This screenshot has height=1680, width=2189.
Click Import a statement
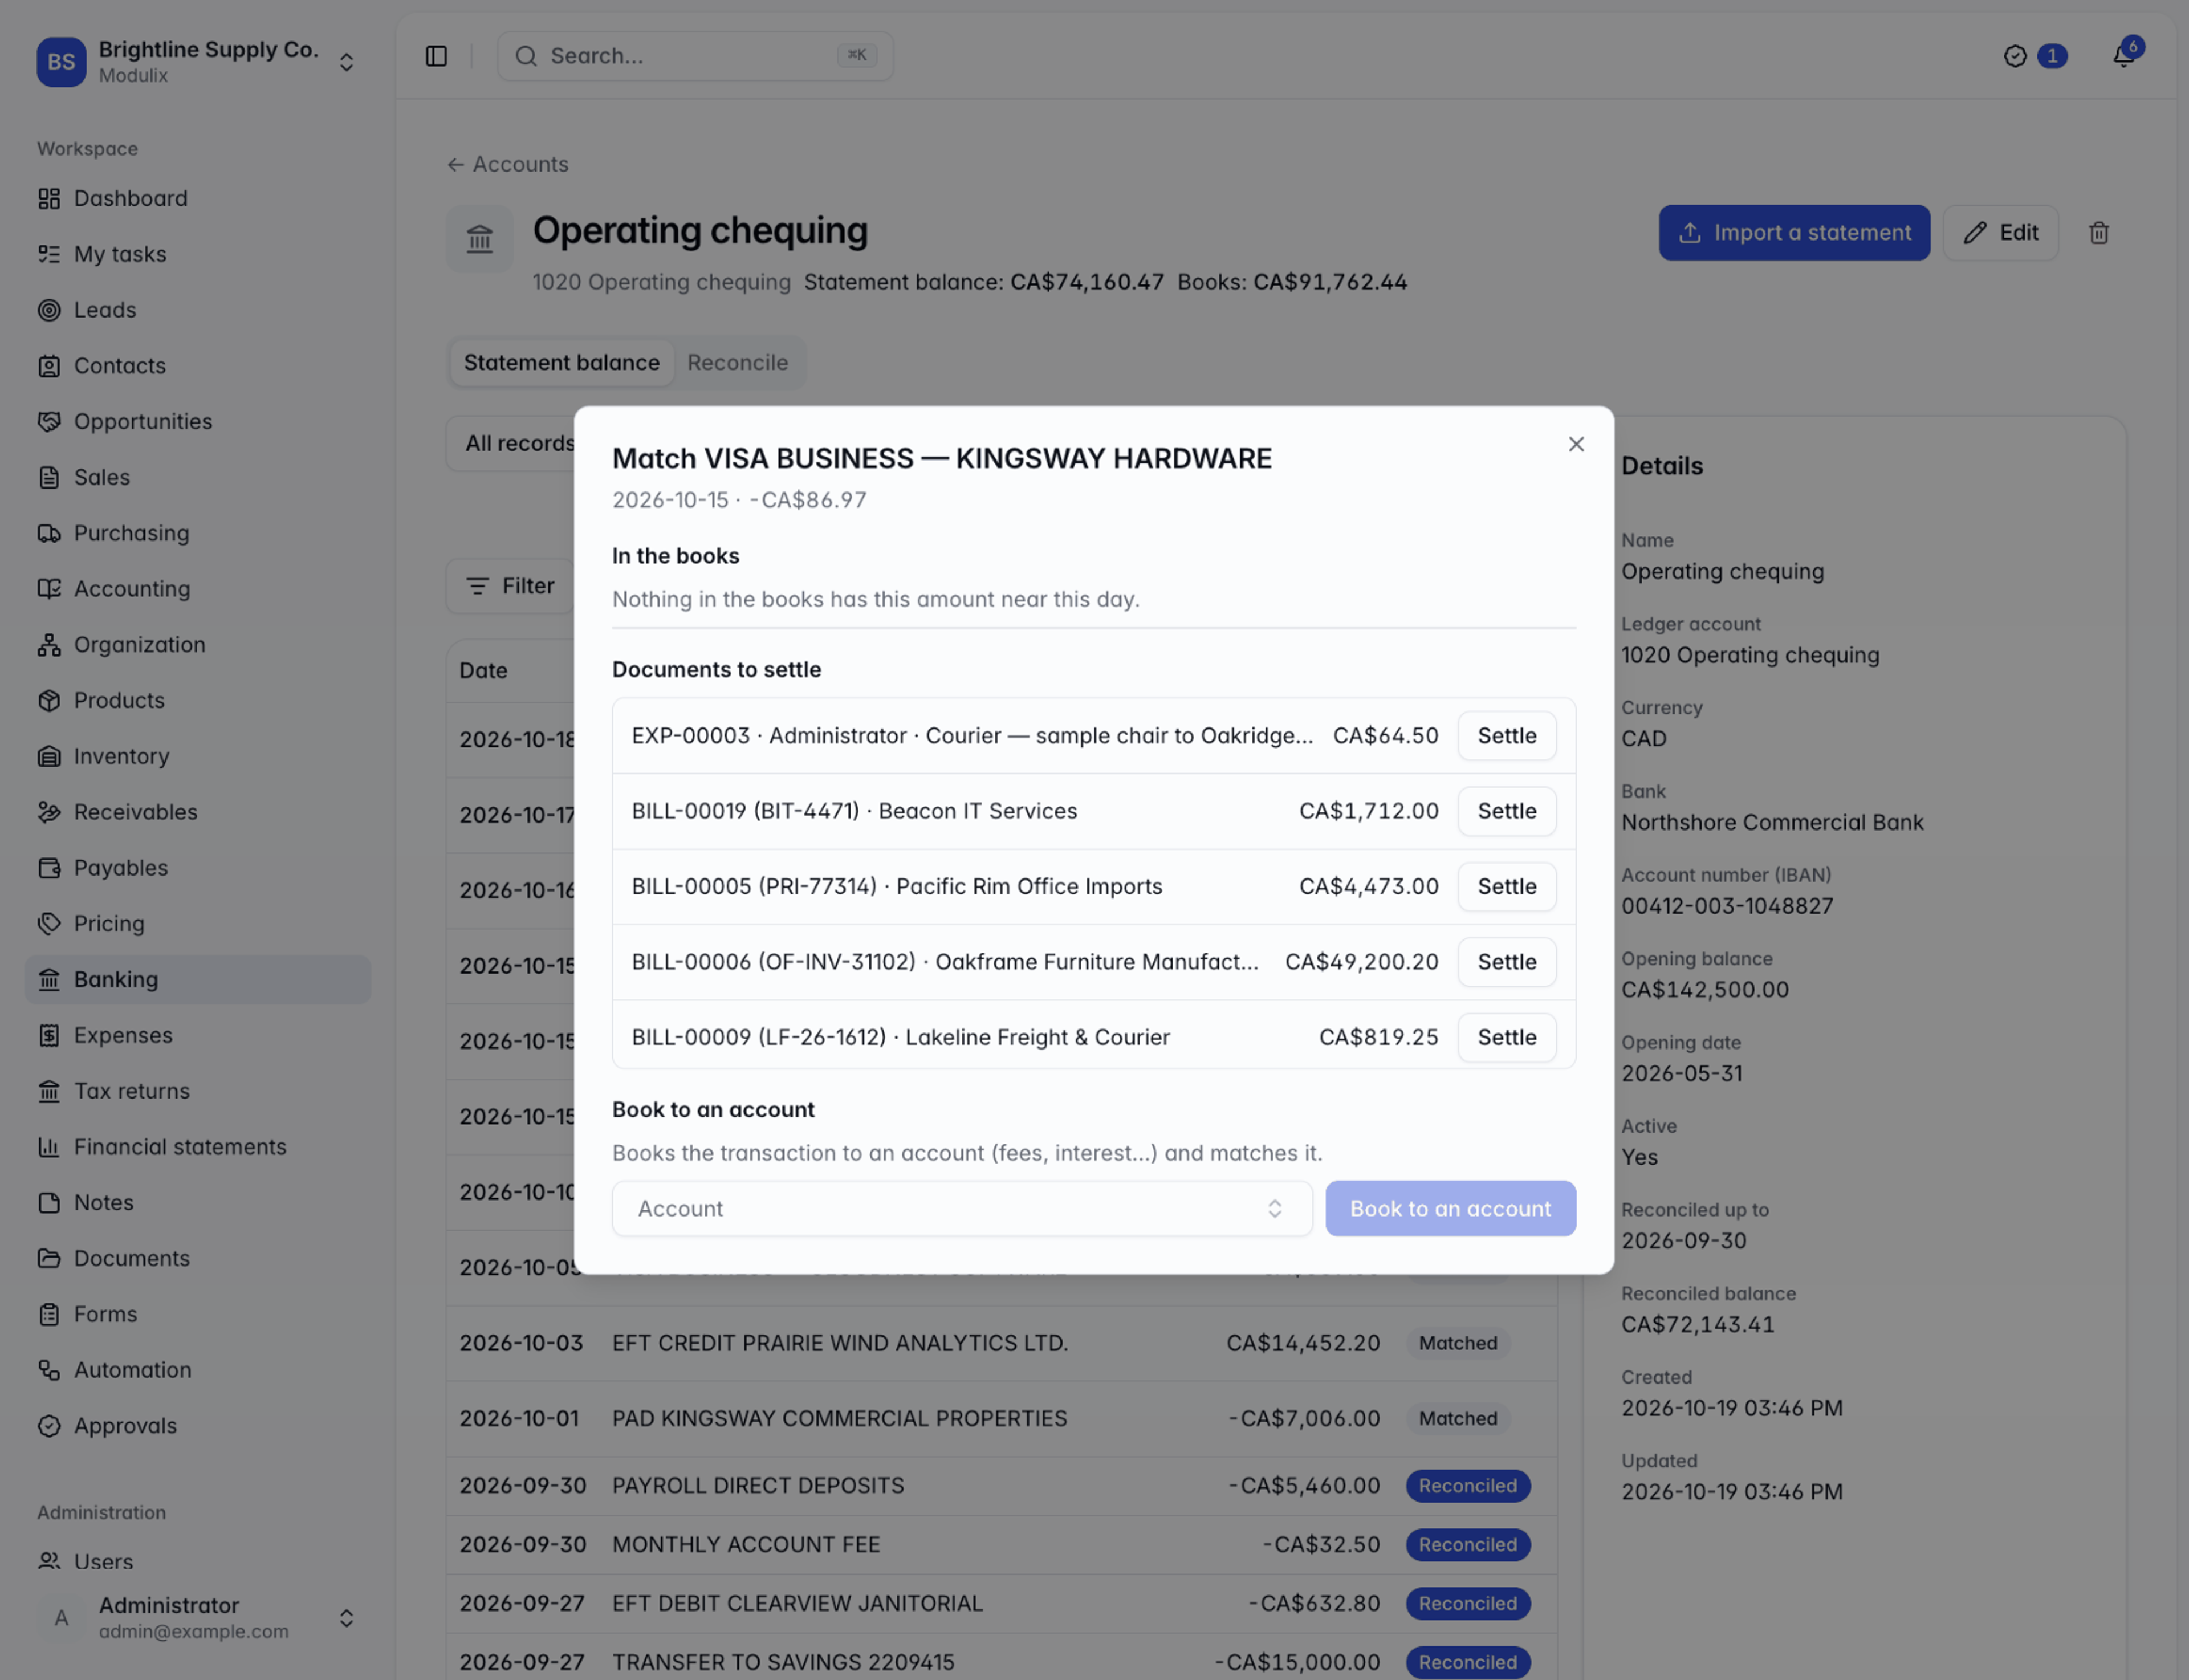click(x=1794, y=233)
